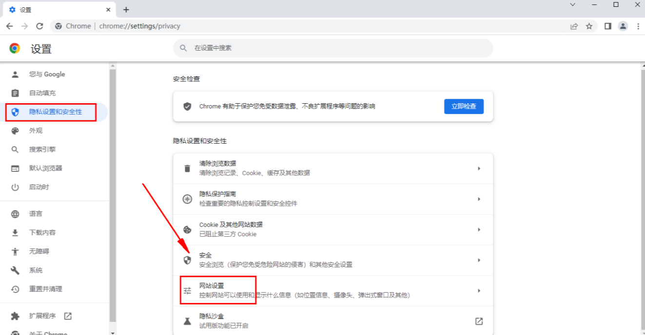Screen dimensions: 645x335
Task: Click the browser forward arrow
Action: click(x=24, y=26)
